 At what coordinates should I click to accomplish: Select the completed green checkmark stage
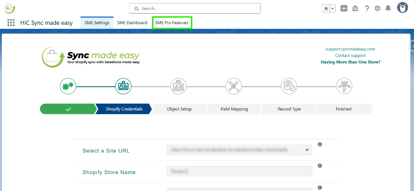point(69,109)
